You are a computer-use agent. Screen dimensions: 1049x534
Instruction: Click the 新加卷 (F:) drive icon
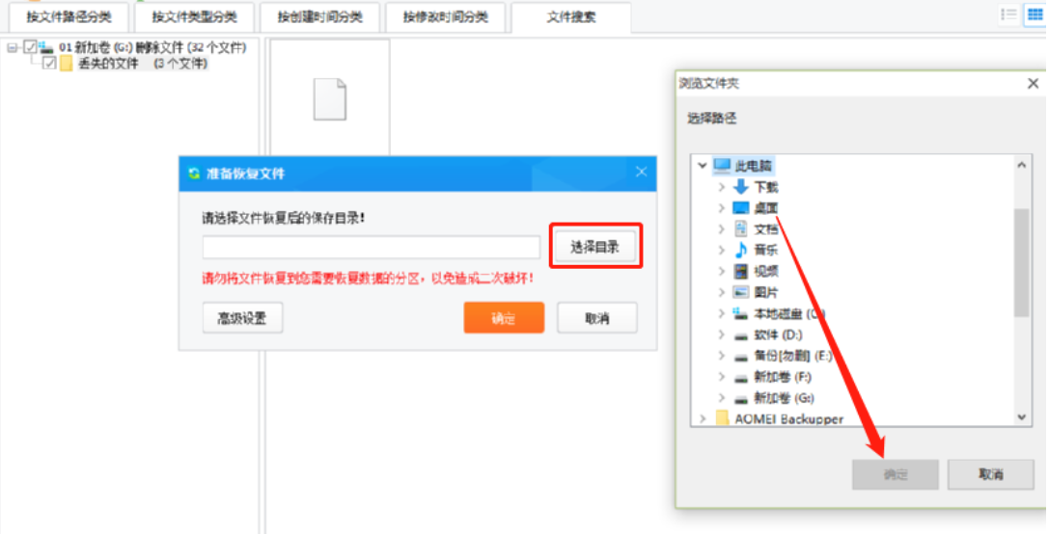point(740,378)
